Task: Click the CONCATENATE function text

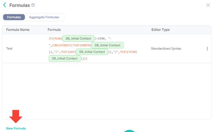Action: click(x=61, y=45)
